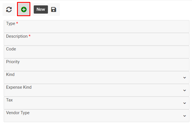This screenshot has height=134, width=192.
Task: Click the floppy disk save icon
Action: point(53,9)
